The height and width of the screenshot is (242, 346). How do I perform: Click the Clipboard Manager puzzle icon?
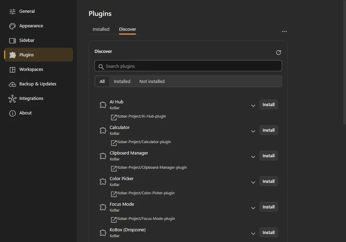pos(103,156)
